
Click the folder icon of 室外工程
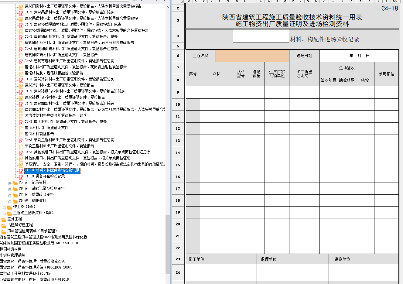[4, 219]
